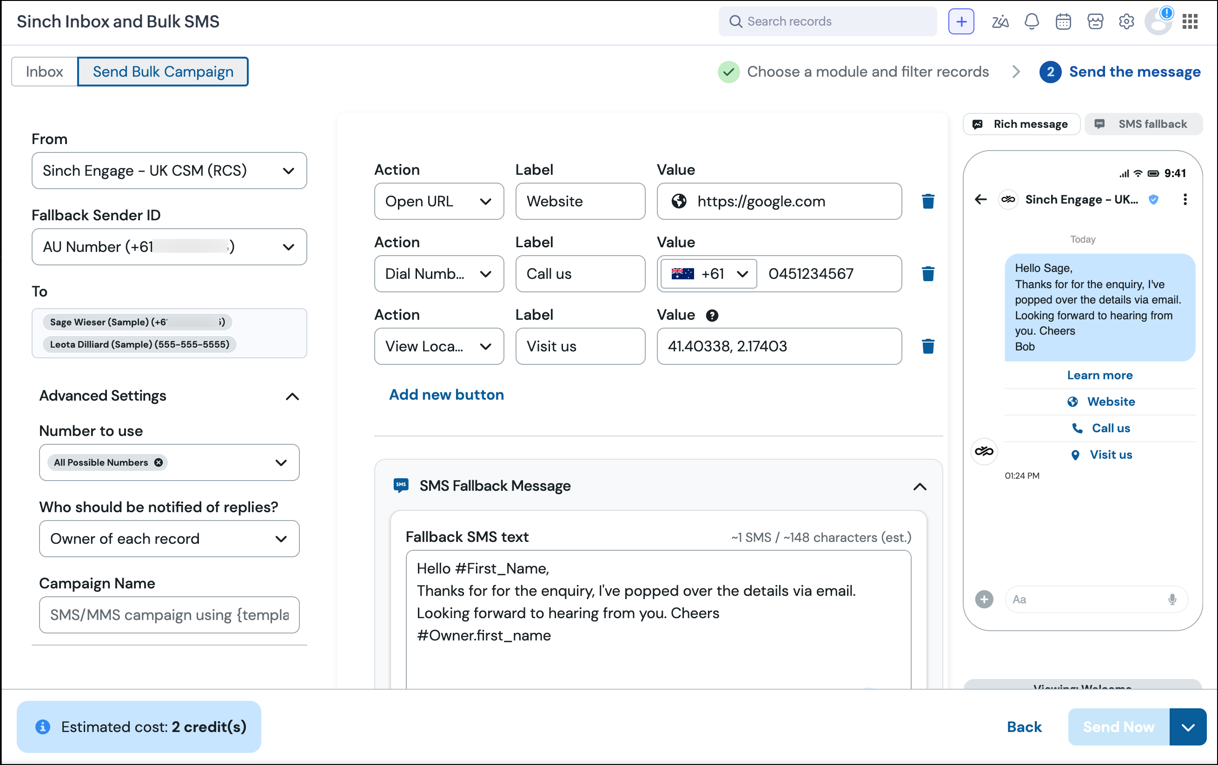1218x765 pixels.
Task: Open the calendar icon in the header
Action: tap(1063, 21)
